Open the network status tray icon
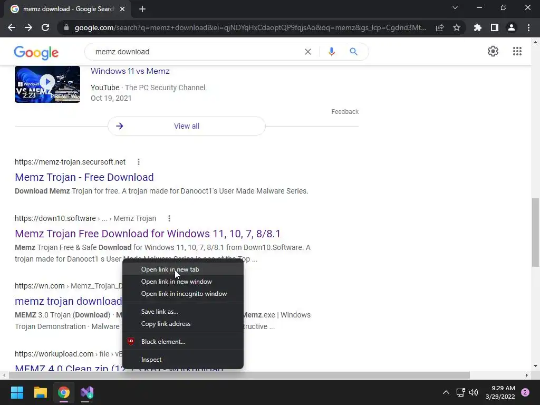This screenshot has height=405, width=540. click(x=460, y=392)
